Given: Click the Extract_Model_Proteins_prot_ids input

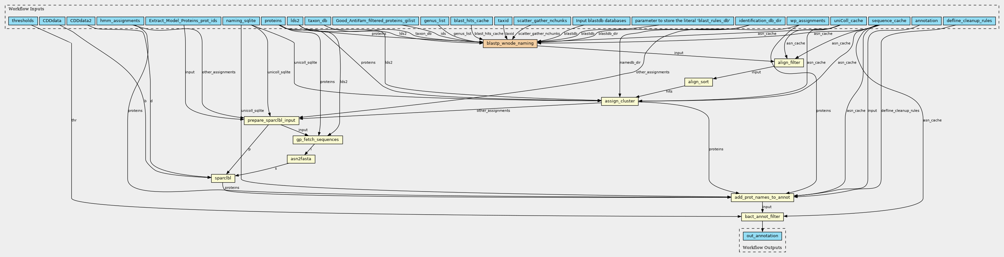Looking at the screenshot, I should click(183, 21).
